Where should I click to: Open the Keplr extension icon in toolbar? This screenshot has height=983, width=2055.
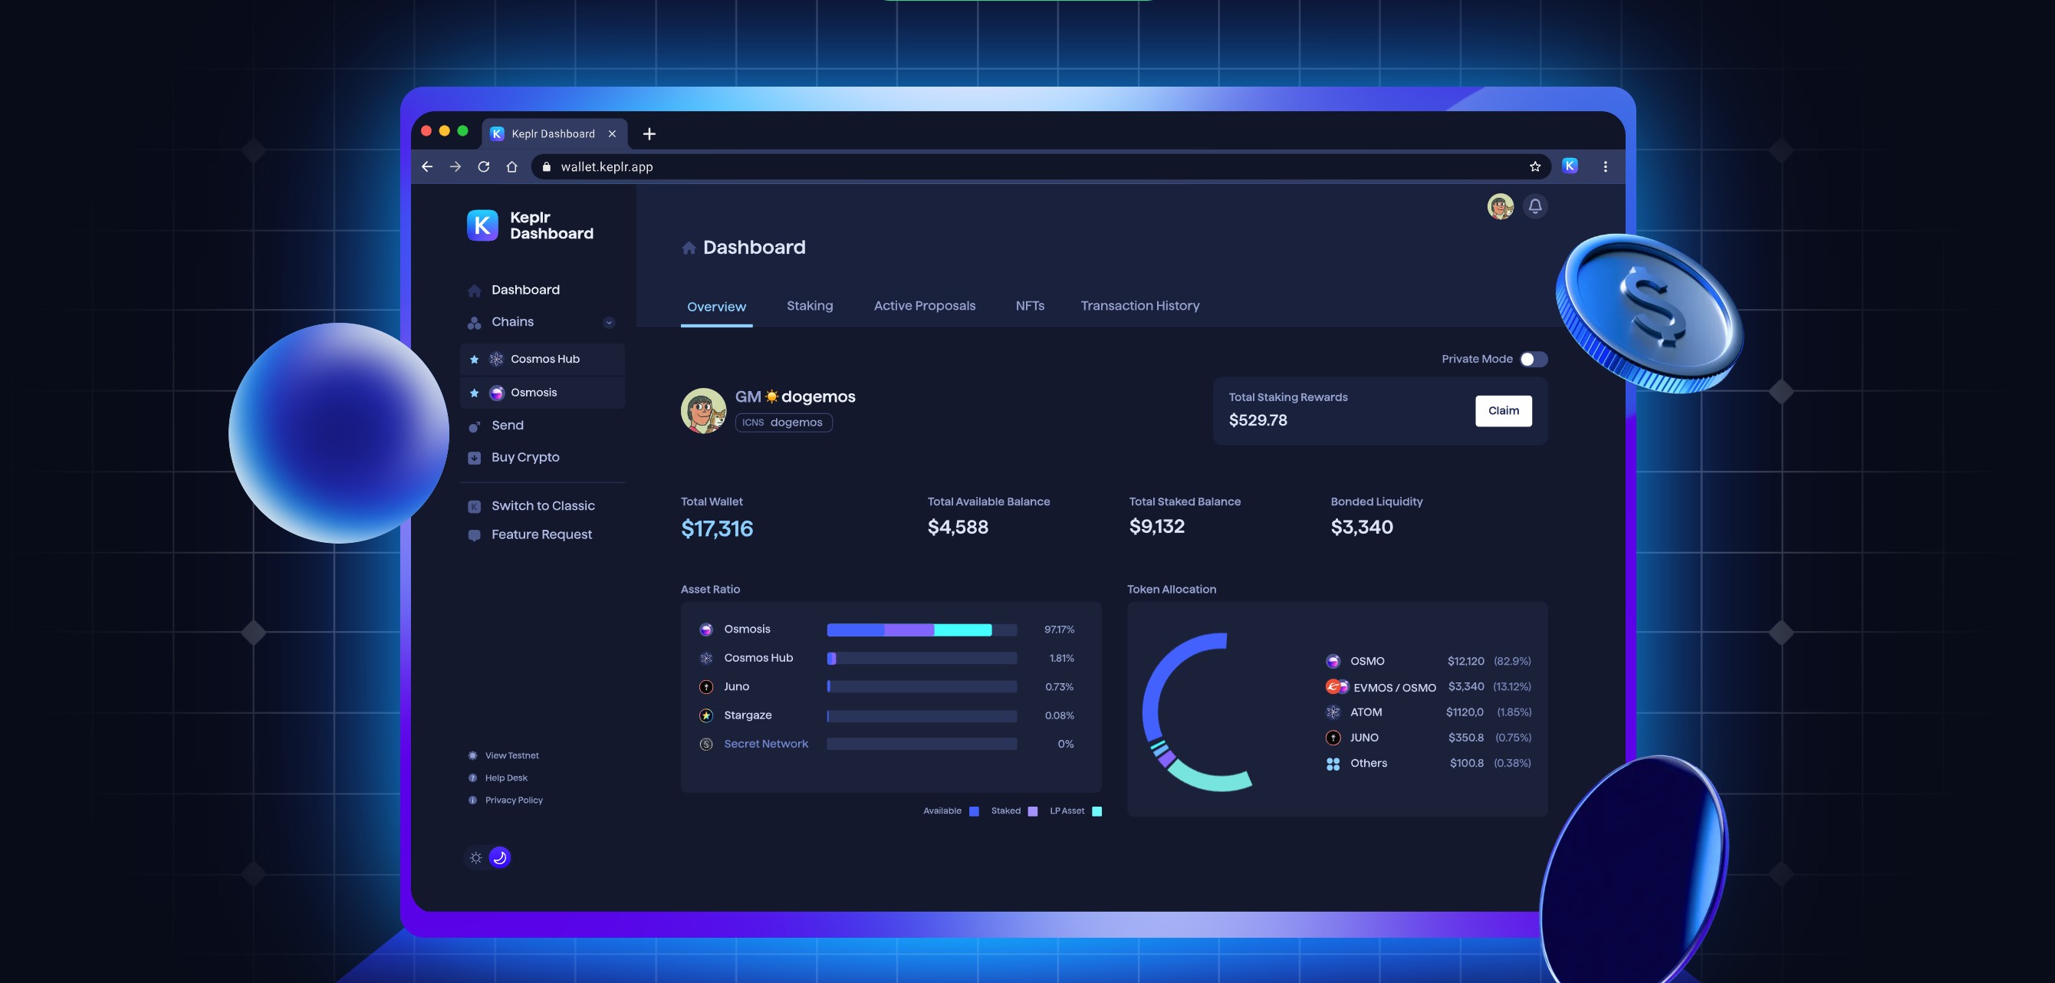tap(1570, 166)
